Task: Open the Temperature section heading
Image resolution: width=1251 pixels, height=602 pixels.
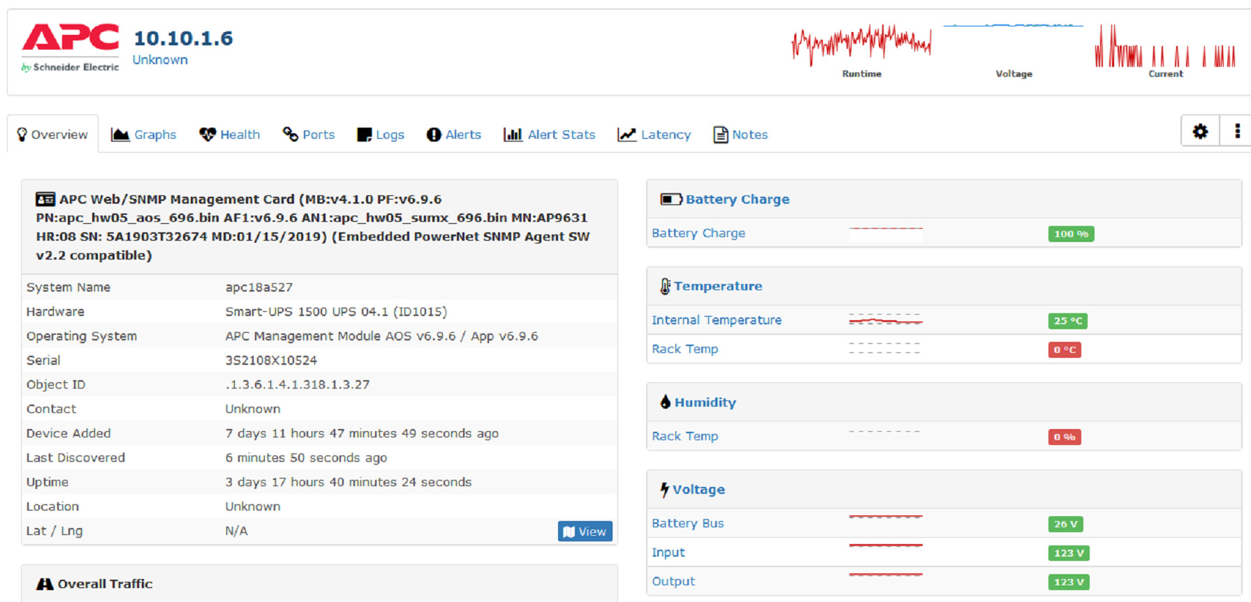Action: 718,286
